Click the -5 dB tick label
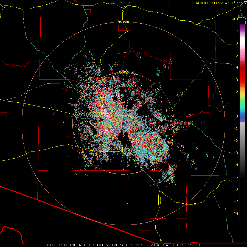247x247 pixels. click(x=236, y=177)
